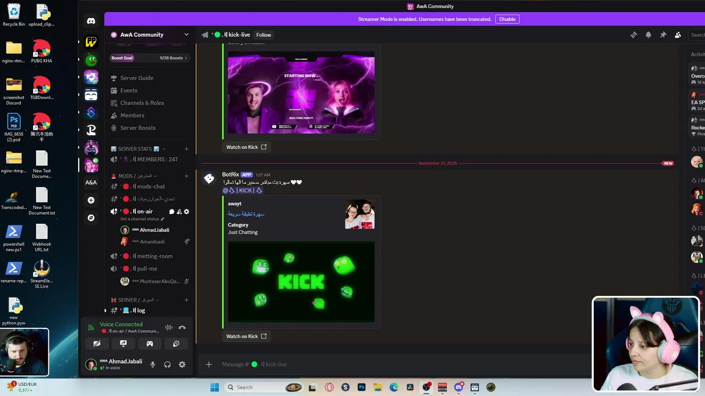Add channel to SERVER STATS category

tap(186, 149)
